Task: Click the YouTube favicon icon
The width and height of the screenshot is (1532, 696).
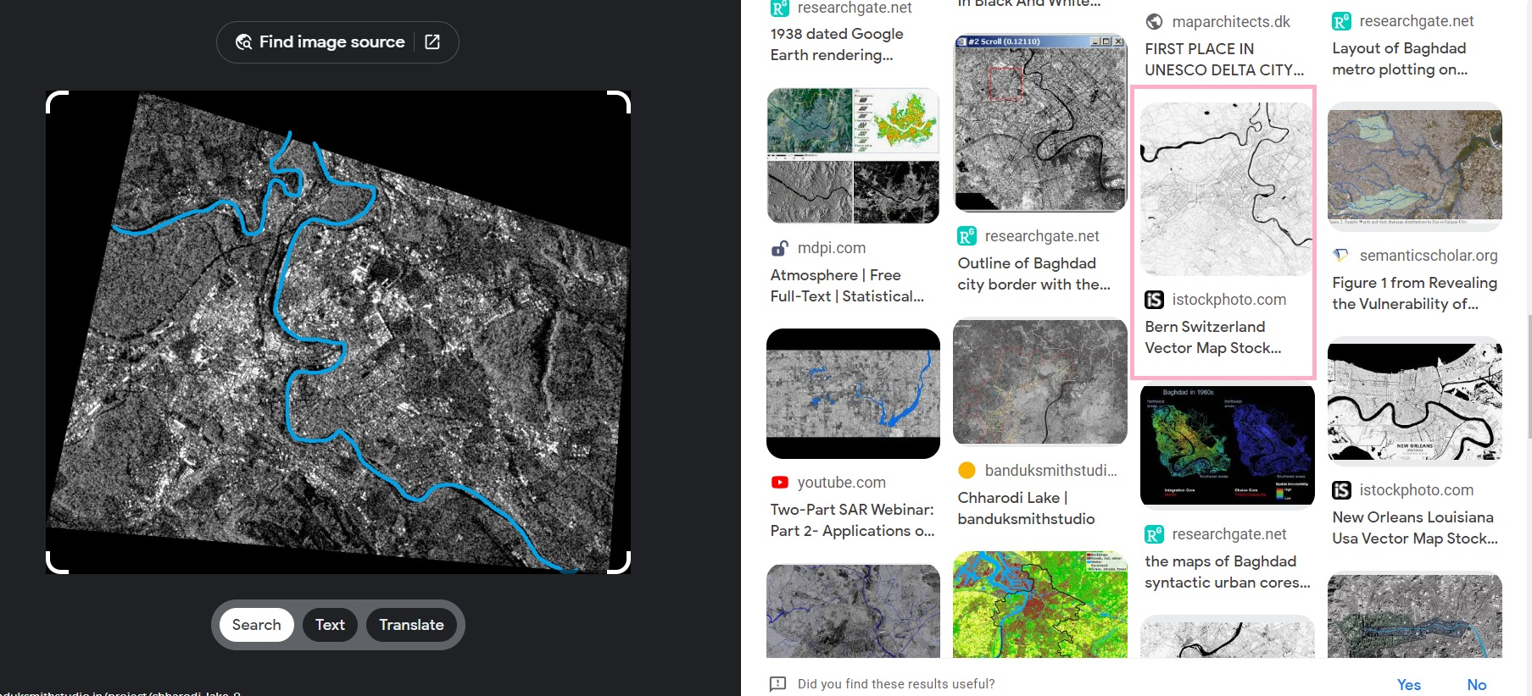Action: pos(780,483)
